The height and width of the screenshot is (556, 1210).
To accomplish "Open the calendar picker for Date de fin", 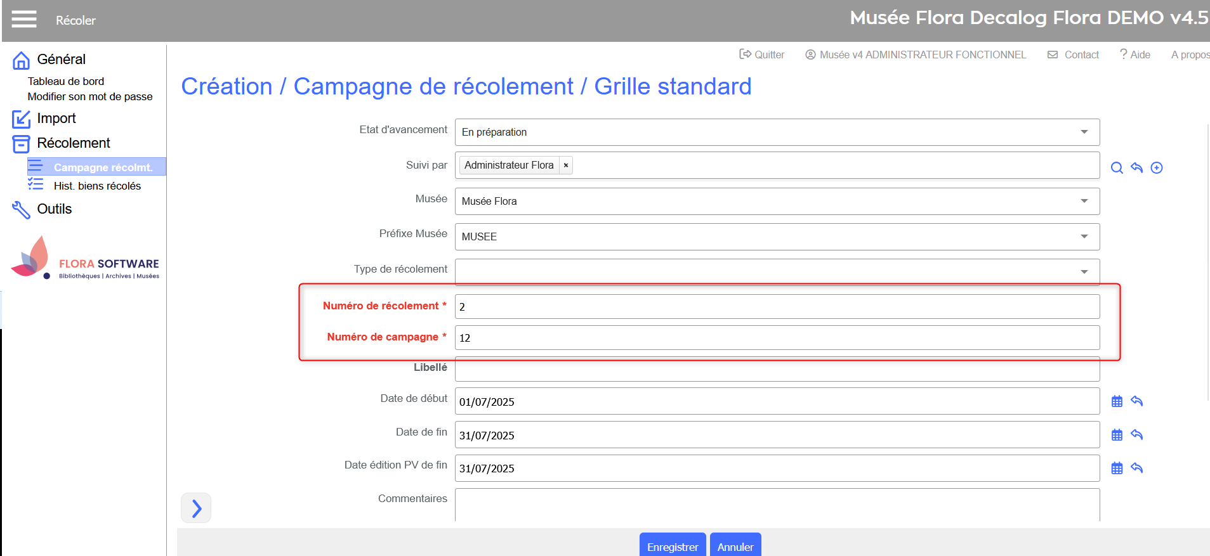I will [x=1117, y=435].
